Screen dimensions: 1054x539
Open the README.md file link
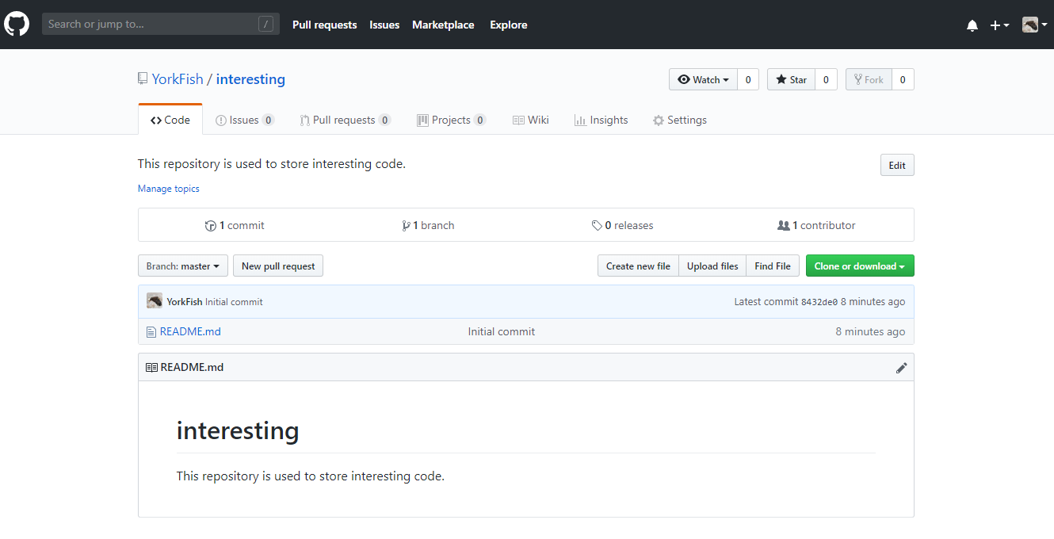(190, 331)
